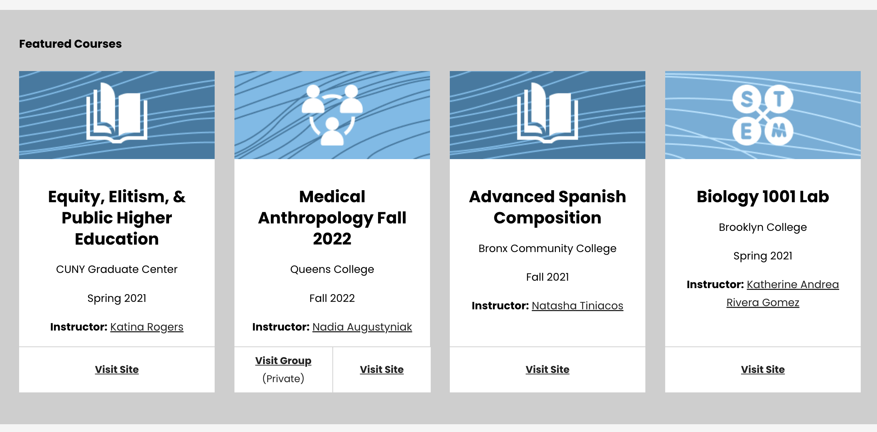The height and width of the screenshot is (432, 877).
Task: Open instructor Natasha Tiniacos profile
Action: tap(577, 306)
